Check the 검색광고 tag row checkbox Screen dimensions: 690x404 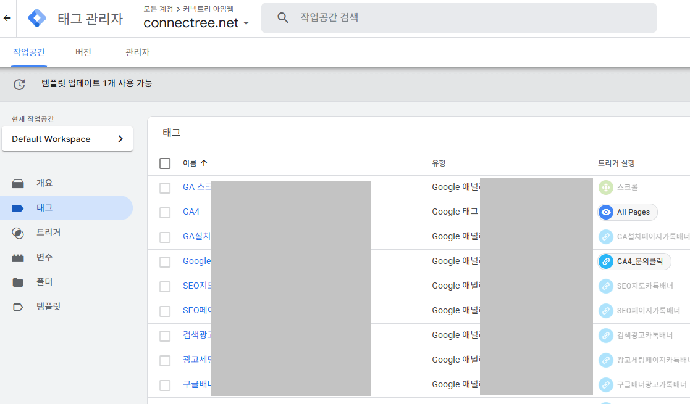click(x=164, y=336)
